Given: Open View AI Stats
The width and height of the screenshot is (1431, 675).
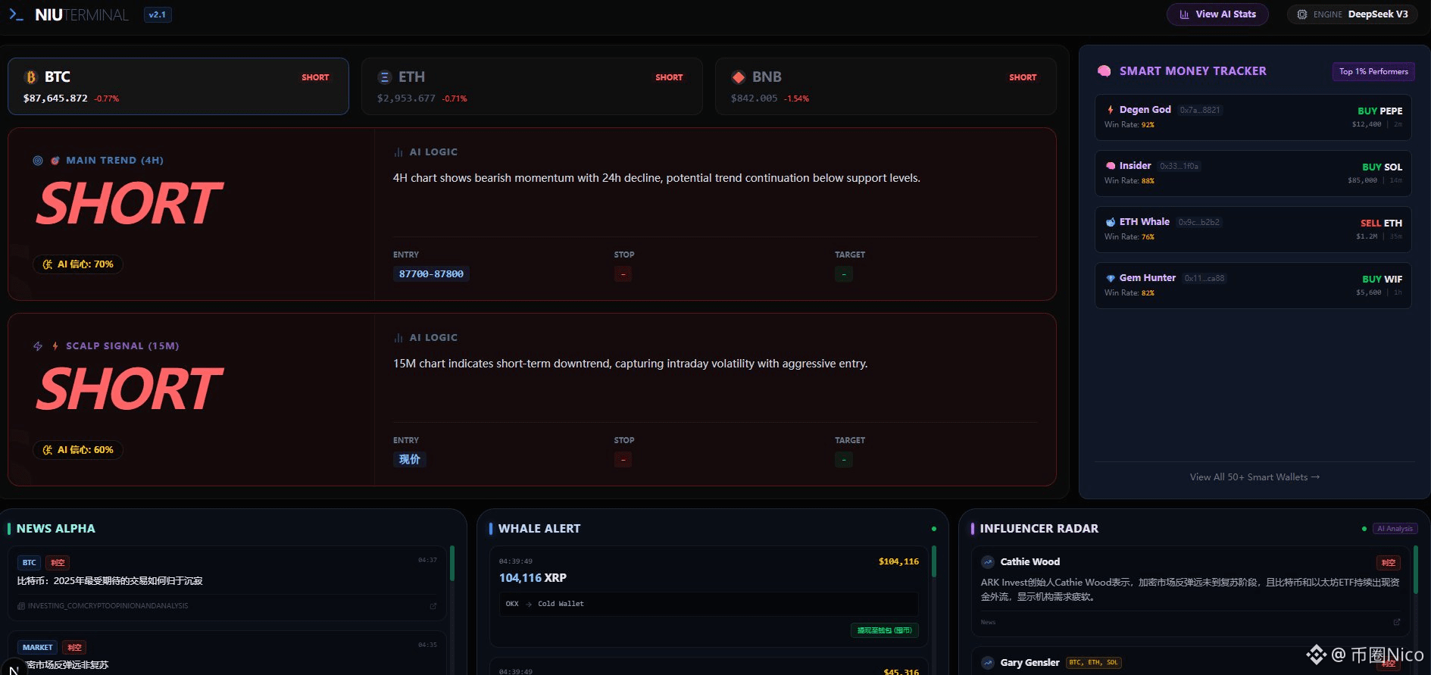Looking at the screenshot, I should (1217, 14).
